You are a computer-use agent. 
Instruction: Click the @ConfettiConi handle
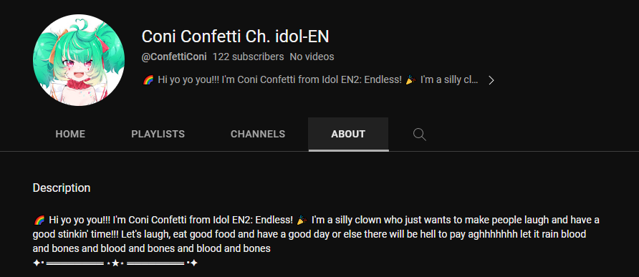pyautogui.click(x=174, y=57)
